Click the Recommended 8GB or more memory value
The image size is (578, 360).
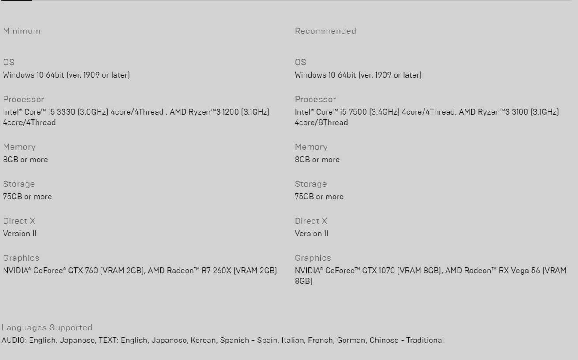pos(317,160)
